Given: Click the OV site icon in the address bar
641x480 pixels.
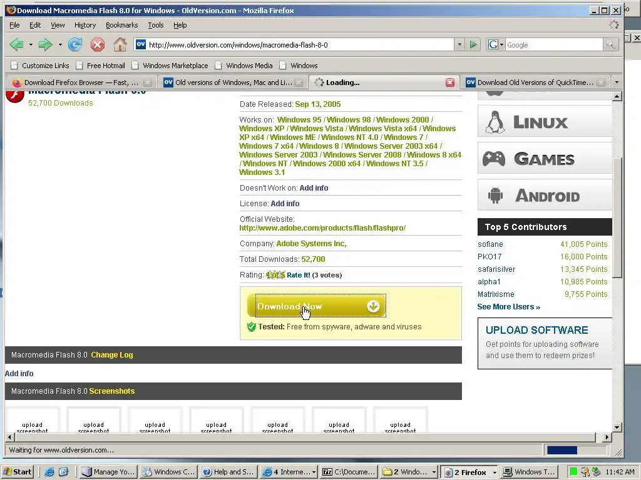Looking at the screenshot, I should 141,44.
